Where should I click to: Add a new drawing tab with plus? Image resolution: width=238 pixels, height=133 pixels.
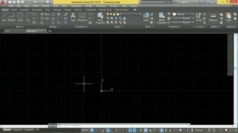point(49,31)
